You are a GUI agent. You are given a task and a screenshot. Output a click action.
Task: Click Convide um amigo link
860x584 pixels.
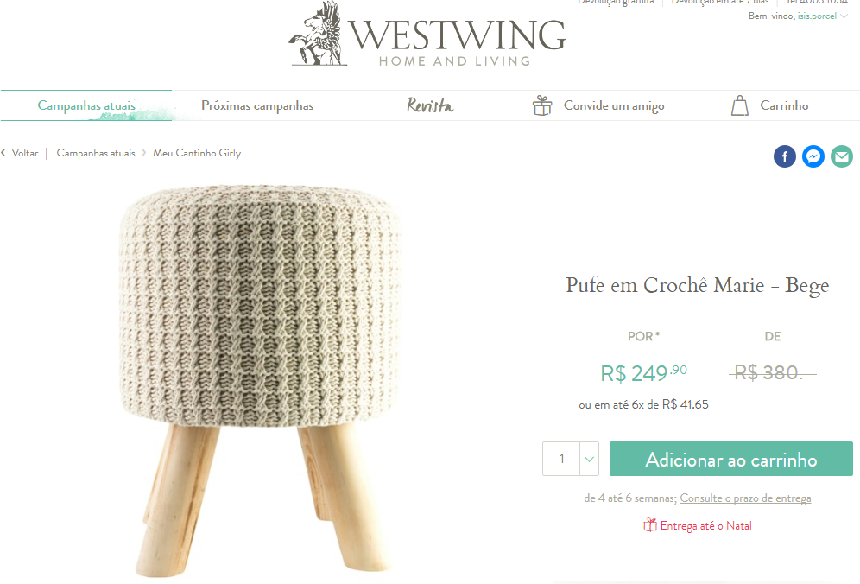(614, 105)
